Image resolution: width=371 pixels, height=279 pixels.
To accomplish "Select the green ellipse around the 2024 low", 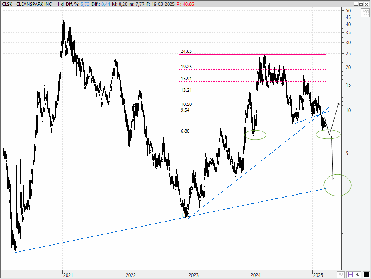I will (255, 135).
